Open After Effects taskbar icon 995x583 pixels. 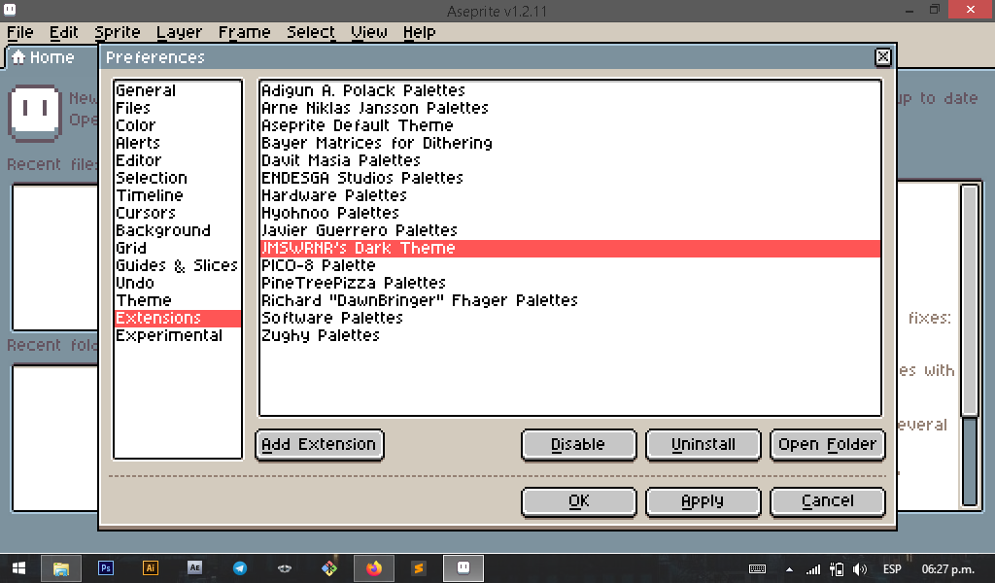194,568
